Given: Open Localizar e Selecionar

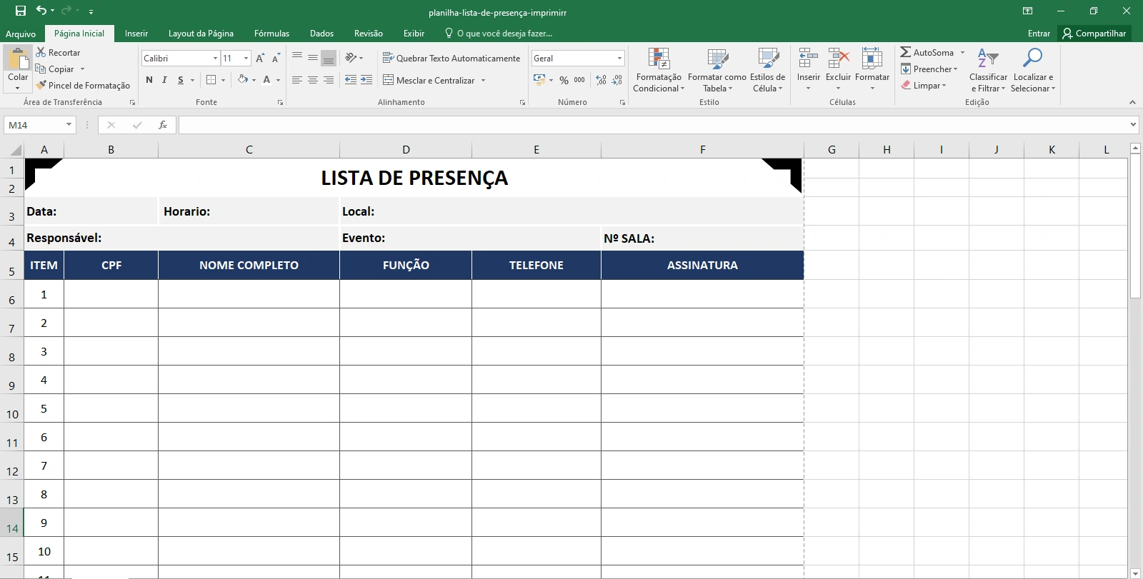Looking at the screenshot, I should point(1033,70).
